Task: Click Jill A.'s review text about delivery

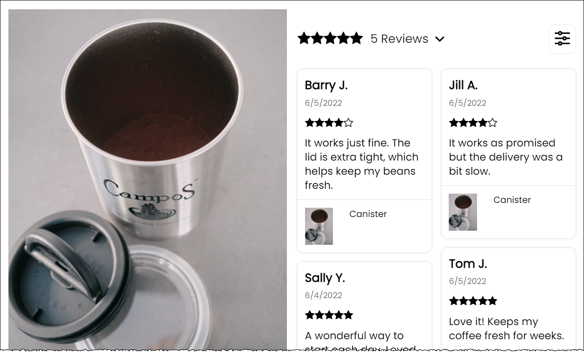Action: pyautogui.click(x=506, y=157)
